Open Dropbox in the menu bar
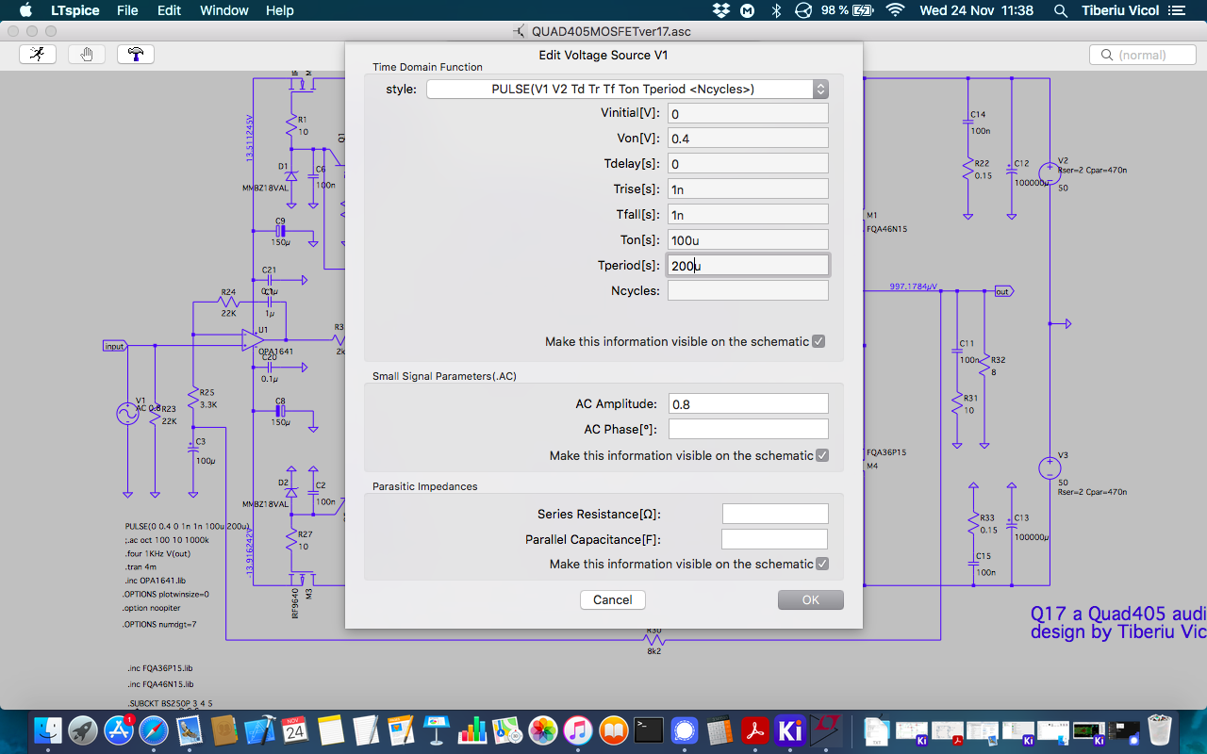Image resolution: width=1207 pixels, height=754 pixels. pos(721,10)
